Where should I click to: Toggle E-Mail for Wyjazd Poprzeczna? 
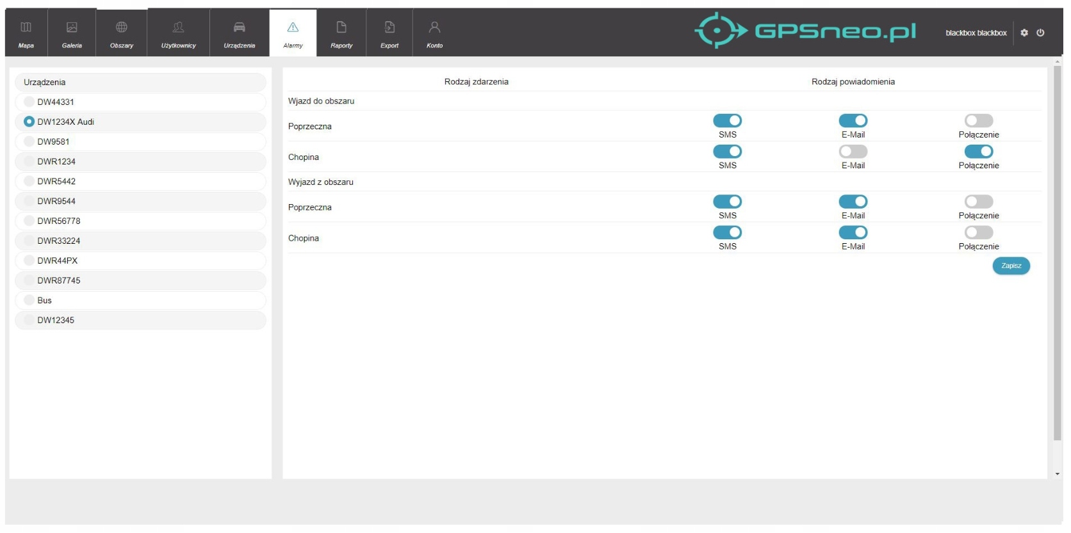pyautogui.click(x=853, y=202)
